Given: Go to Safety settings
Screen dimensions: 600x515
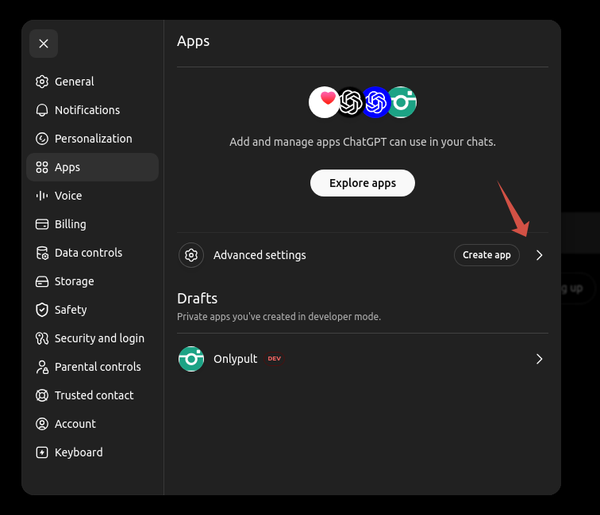Looking at the screenshot, I should click(92, 310).
